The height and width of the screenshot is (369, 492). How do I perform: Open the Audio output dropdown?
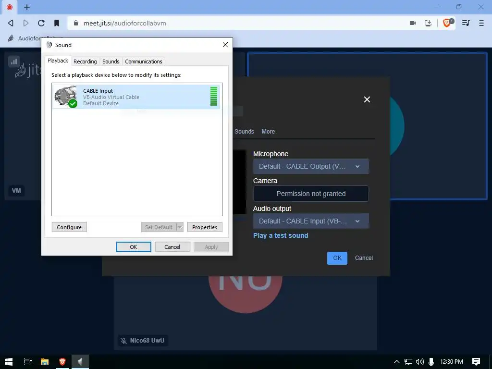[311, 221]
